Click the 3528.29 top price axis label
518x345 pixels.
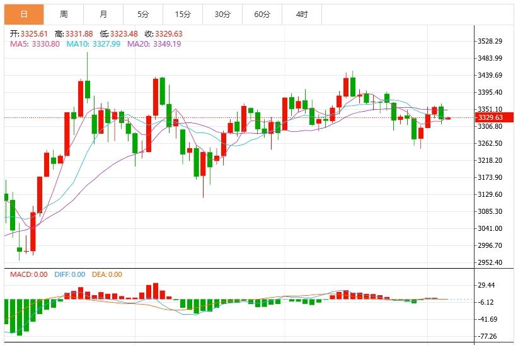tap(490, 42)
